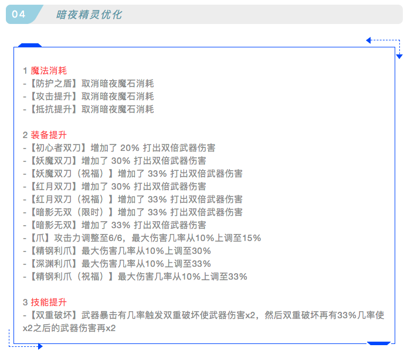Select the 【双重破坏】 skill description line

pyautogui.click(x=203, y=315)
